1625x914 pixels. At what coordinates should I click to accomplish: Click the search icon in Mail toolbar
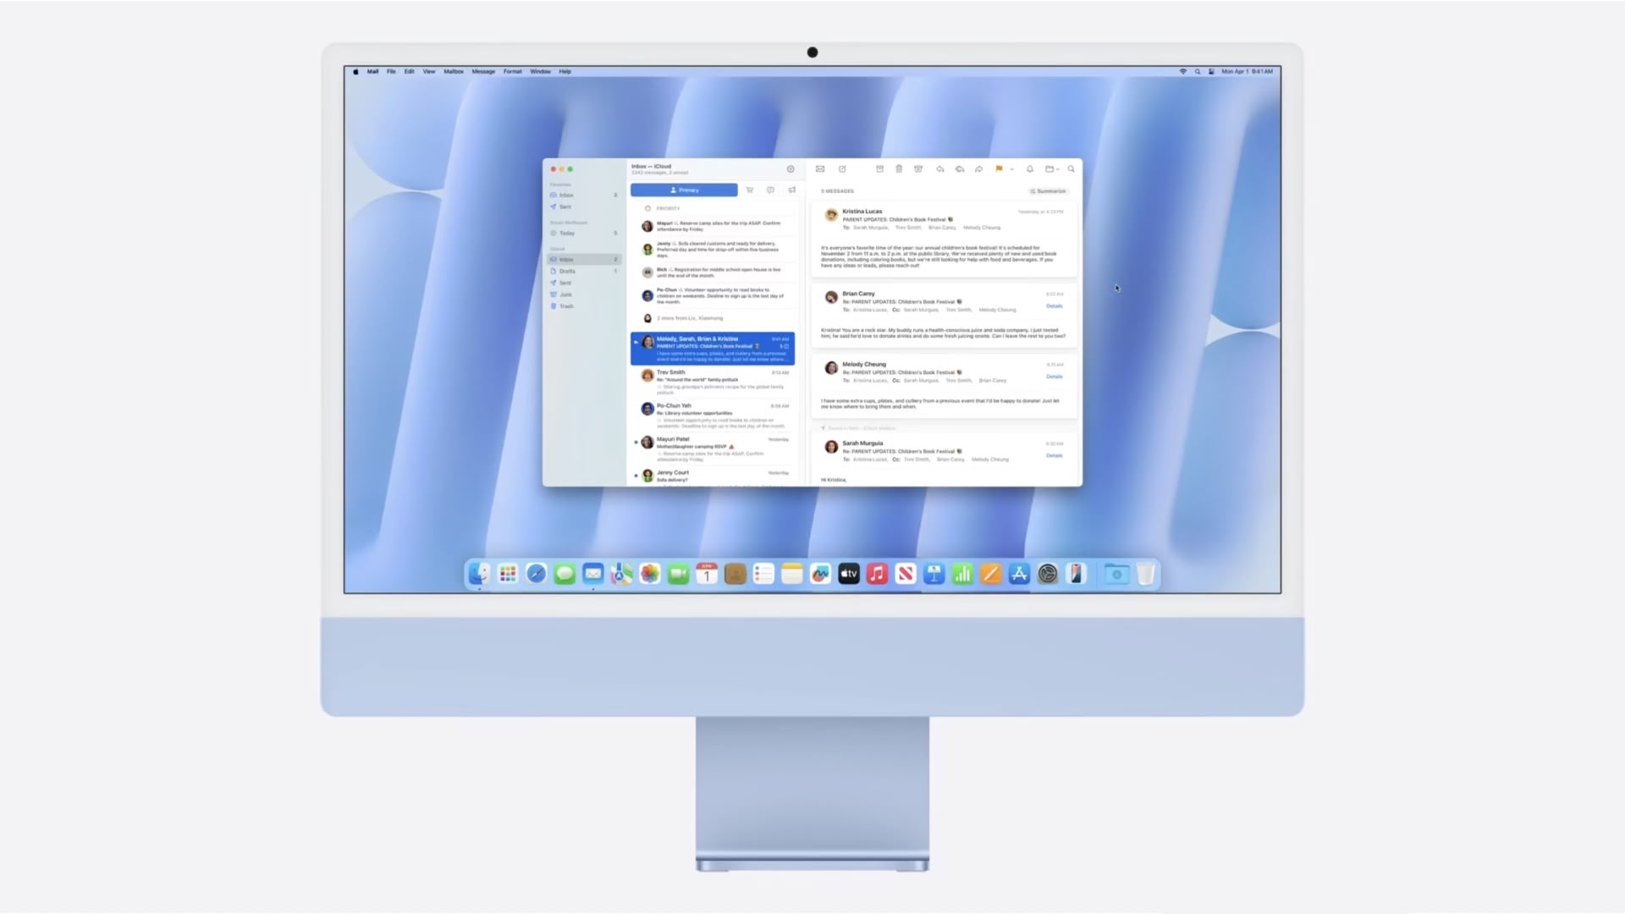[x=1071, y=168]
